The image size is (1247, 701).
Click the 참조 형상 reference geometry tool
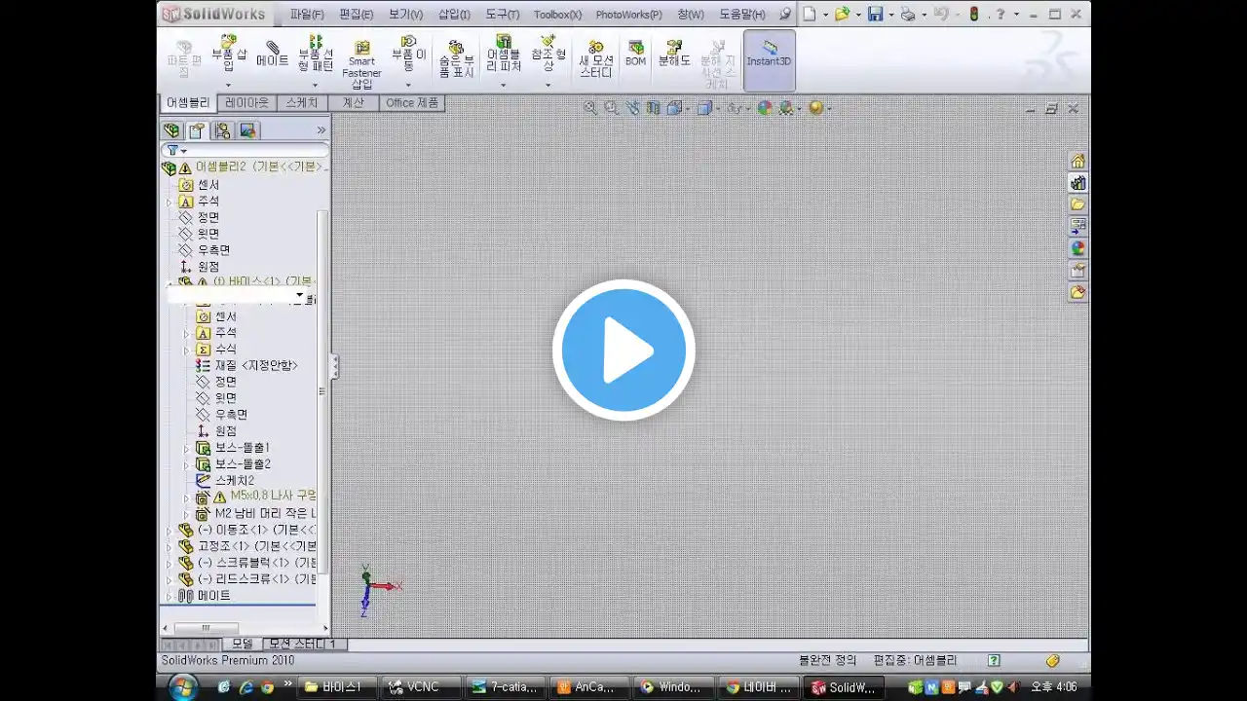548,54
